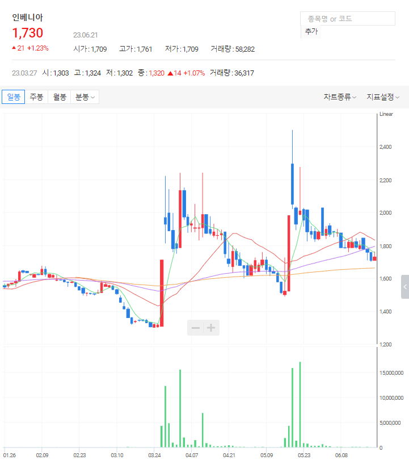409x464 pixels.
Task: Click the current price 1,730
Action: point(27,33)
